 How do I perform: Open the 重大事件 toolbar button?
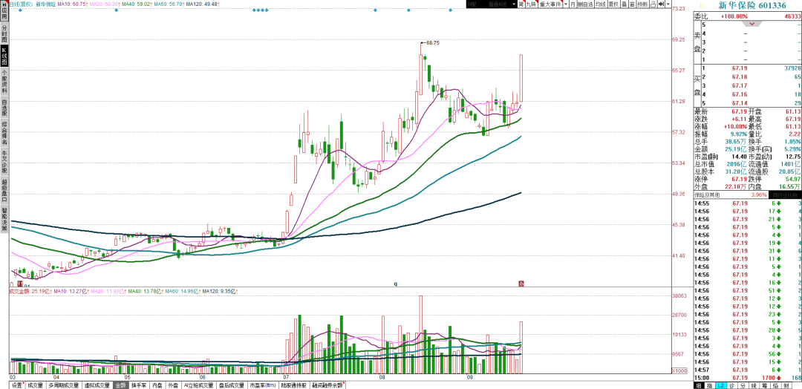pos(550,4)
